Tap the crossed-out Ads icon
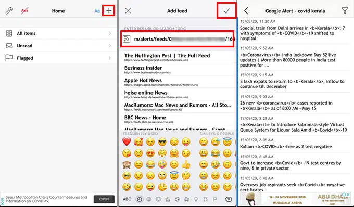354x207 pixels. tap(24, 10)
